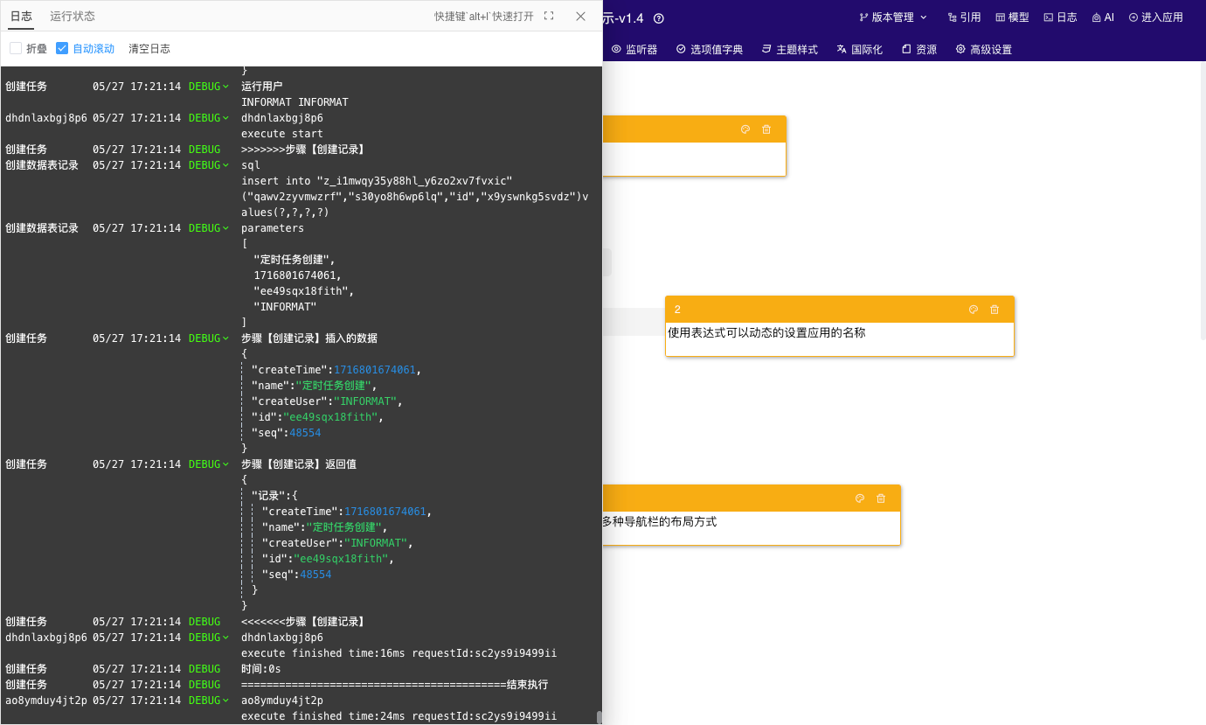Viewport: 1206px width, 725px height.
Task: Click 进入应用 to enter the application
Action: coord(1155,17)
